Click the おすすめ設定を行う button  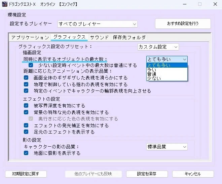[183, 24]
